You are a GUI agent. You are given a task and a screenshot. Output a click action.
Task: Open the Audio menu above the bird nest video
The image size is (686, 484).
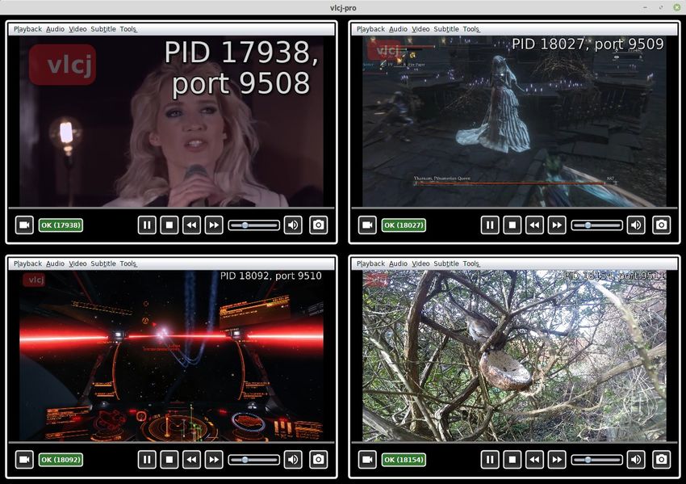click(398, 263)
